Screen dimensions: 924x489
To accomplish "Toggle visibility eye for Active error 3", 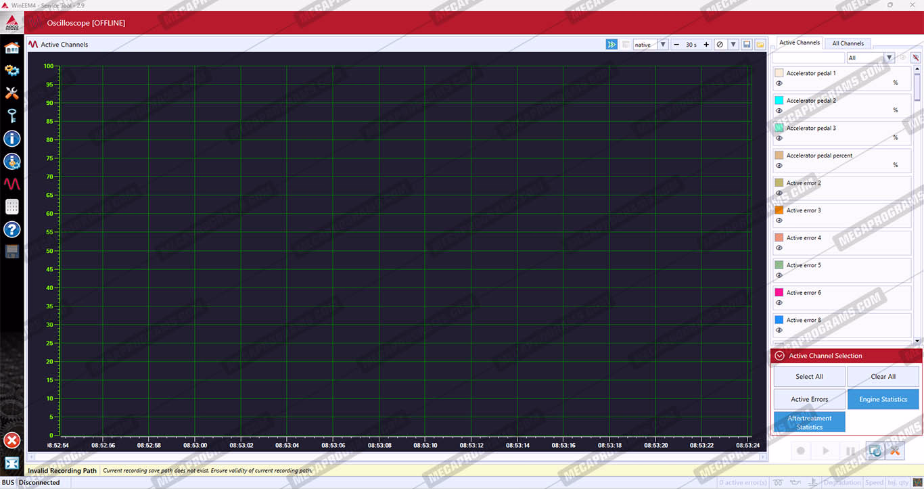I will [779, 220].
